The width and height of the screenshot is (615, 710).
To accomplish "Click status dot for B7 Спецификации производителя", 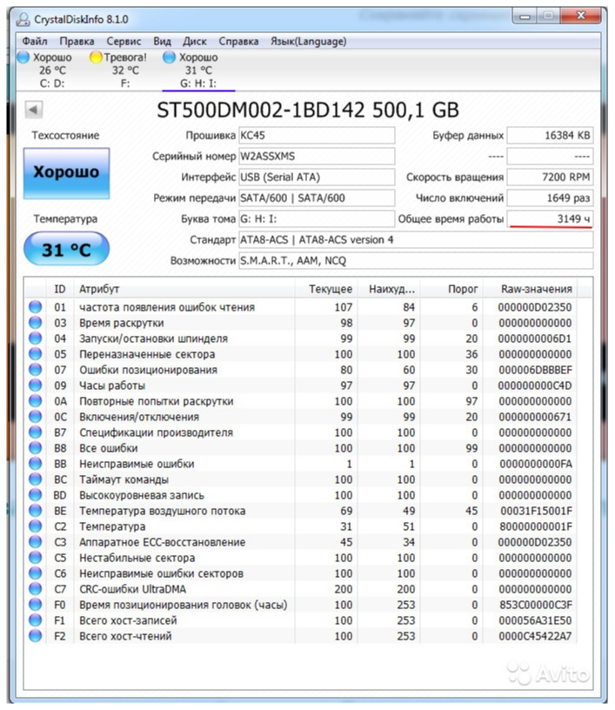I will [36, 432].
